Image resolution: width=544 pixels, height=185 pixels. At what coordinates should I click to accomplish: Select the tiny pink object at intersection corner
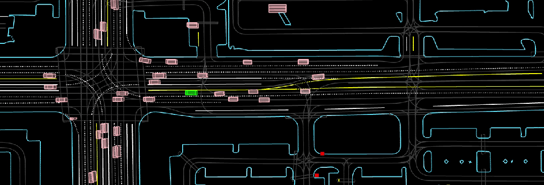[72, 119]
